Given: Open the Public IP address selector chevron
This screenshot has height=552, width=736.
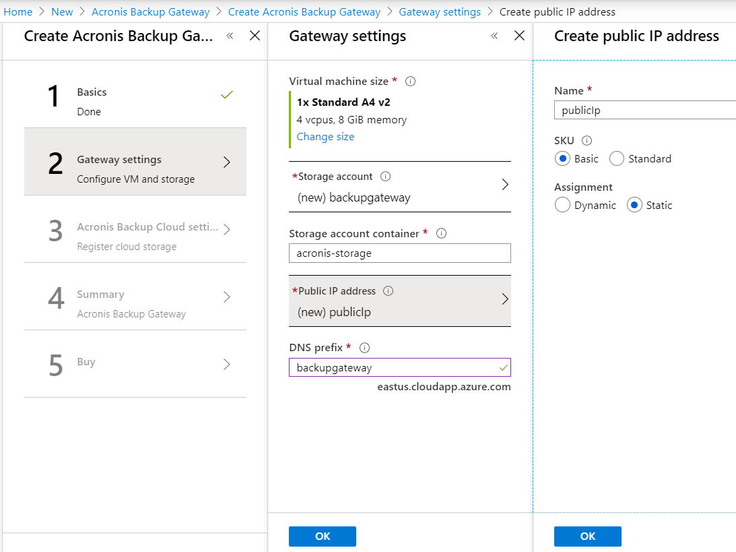Looking at the screenshot, I should 505,299.
